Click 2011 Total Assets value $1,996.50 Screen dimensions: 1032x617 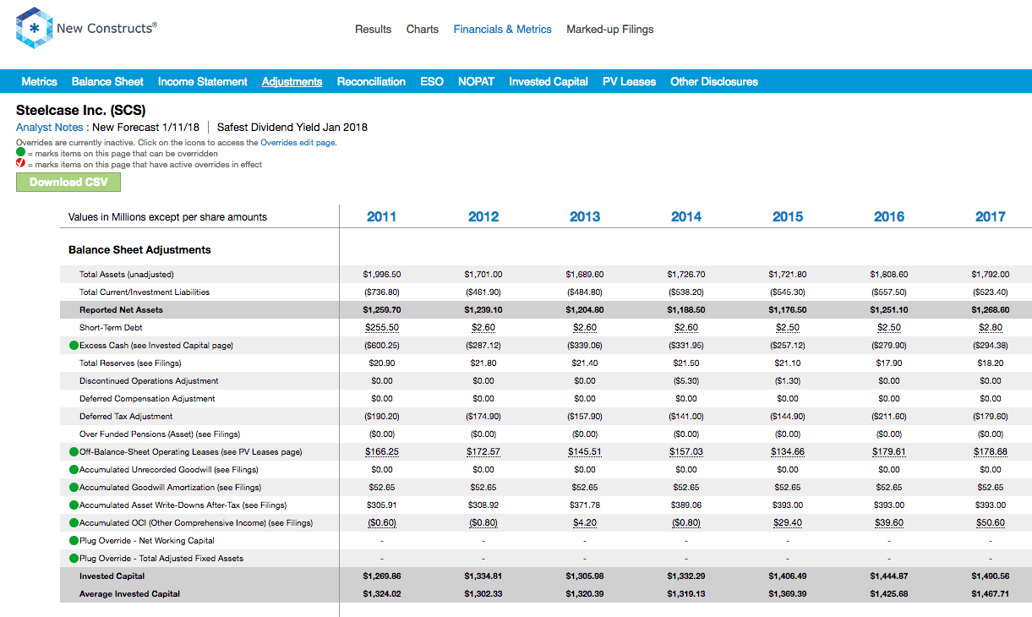click(382, 274)
